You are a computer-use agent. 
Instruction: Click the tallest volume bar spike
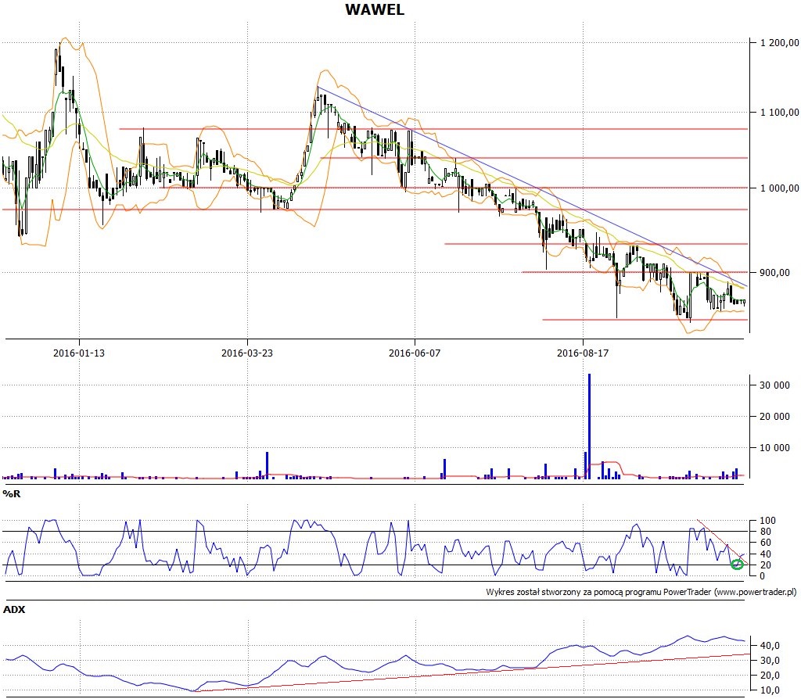(x=589, y=426)
